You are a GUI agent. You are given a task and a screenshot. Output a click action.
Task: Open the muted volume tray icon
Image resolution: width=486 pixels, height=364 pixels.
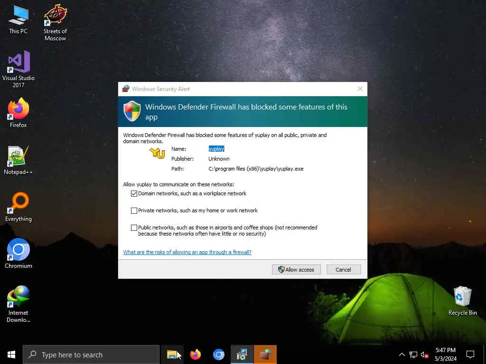click(x=424, y=355)
